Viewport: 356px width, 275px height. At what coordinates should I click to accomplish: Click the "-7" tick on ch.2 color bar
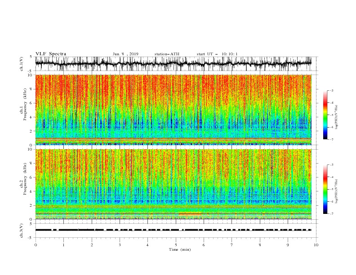pos(331,213)
